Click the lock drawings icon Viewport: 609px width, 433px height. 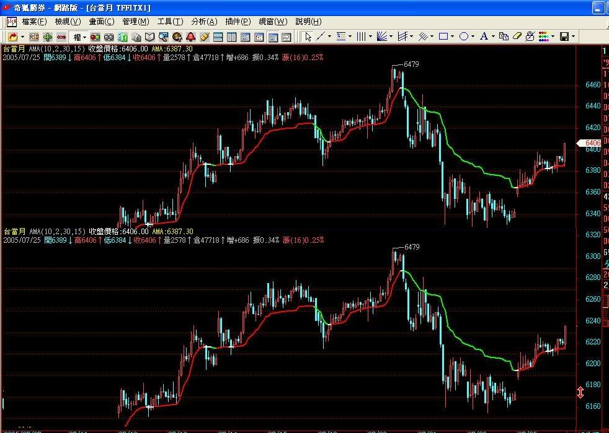(530, 37)
